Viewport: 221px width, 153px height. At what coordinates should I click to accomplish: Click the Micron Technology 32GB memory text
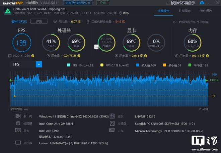pos(169,131)
